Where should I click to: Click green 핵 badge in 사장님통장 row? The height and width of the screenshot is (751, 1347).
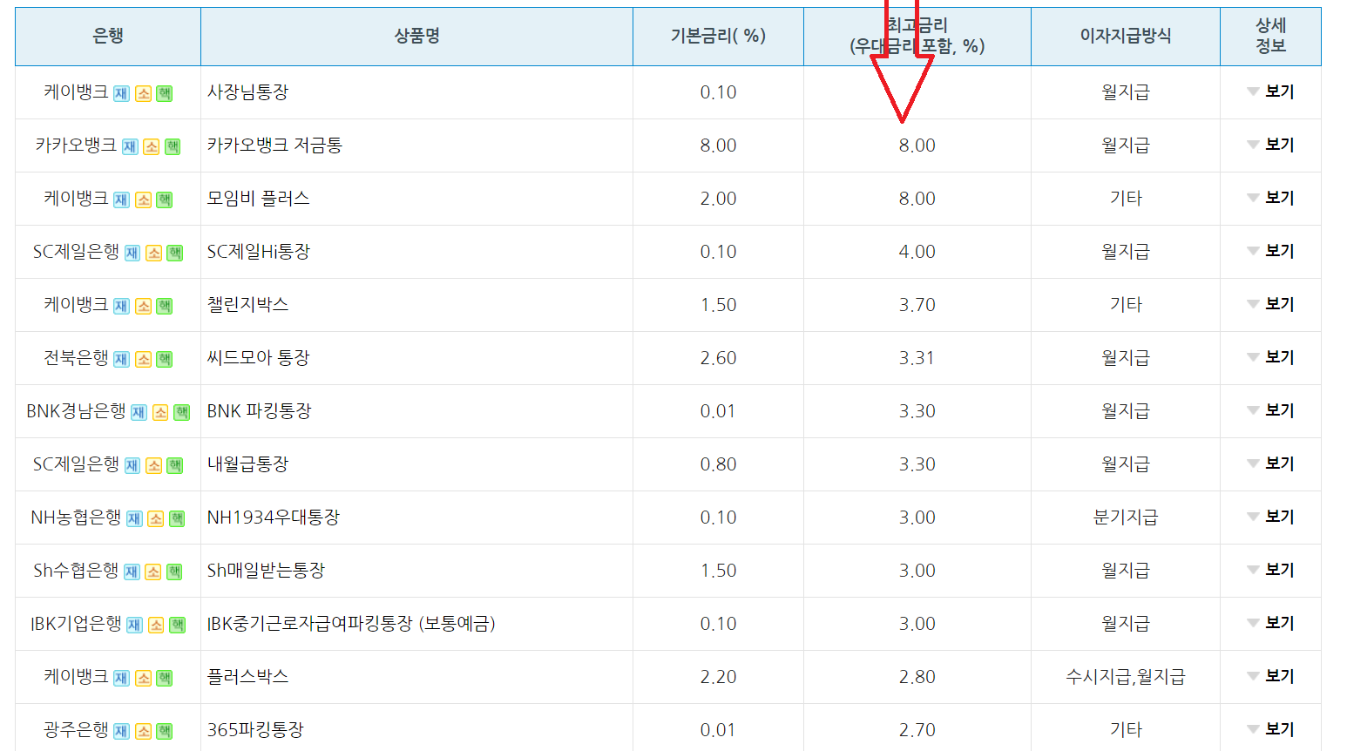[x=165, y=93]
